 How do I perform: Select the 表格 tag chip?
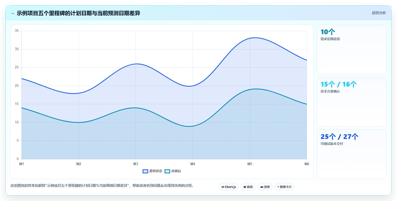click(248, 187)
